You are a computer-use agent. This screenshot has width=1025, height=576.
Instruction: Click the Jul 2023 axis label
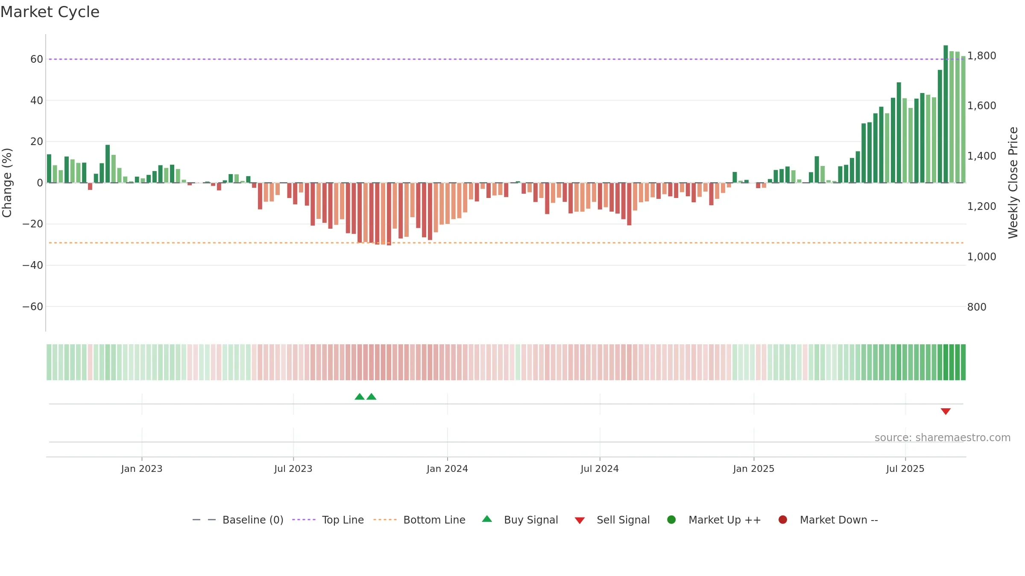coord(293,469)
